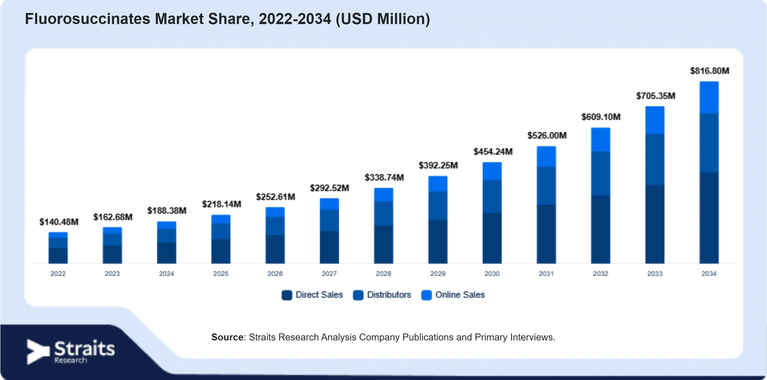767x380 pixels.
Task: Click the Direct Sales segment of 2030 bar
Action: coord(492,238)
